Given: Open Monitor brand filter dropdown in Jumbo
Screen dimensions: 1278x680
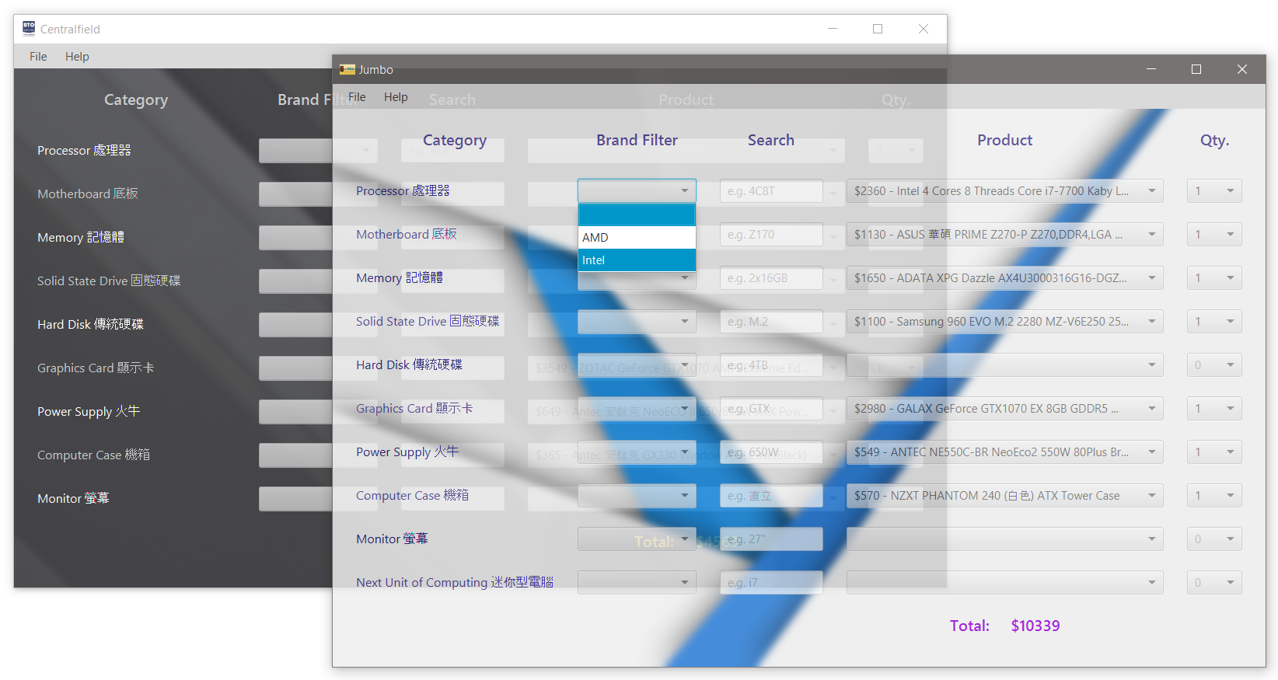Looking at the screenshot, I should [637, 539].
